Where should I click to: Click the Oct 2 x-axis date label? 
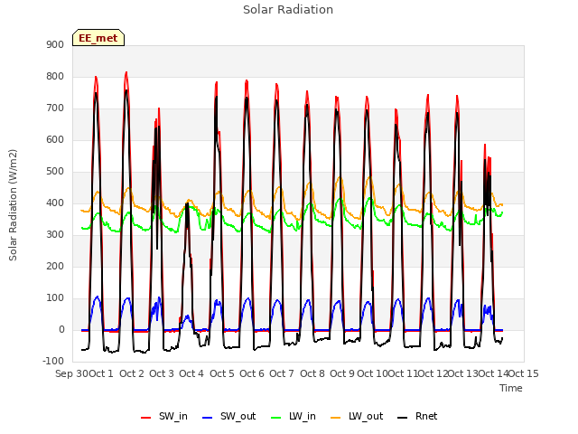132,373
